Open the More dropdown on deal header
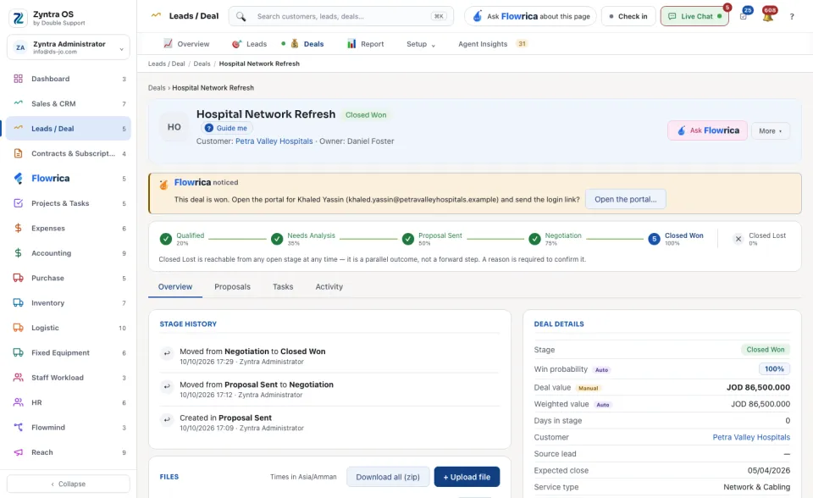Screen dimensions: 813x498 [771, 130]
